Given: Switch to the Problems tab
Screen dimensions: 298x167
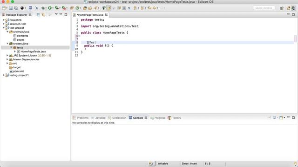Looking at the screenshot, I should tap(81, 118).
